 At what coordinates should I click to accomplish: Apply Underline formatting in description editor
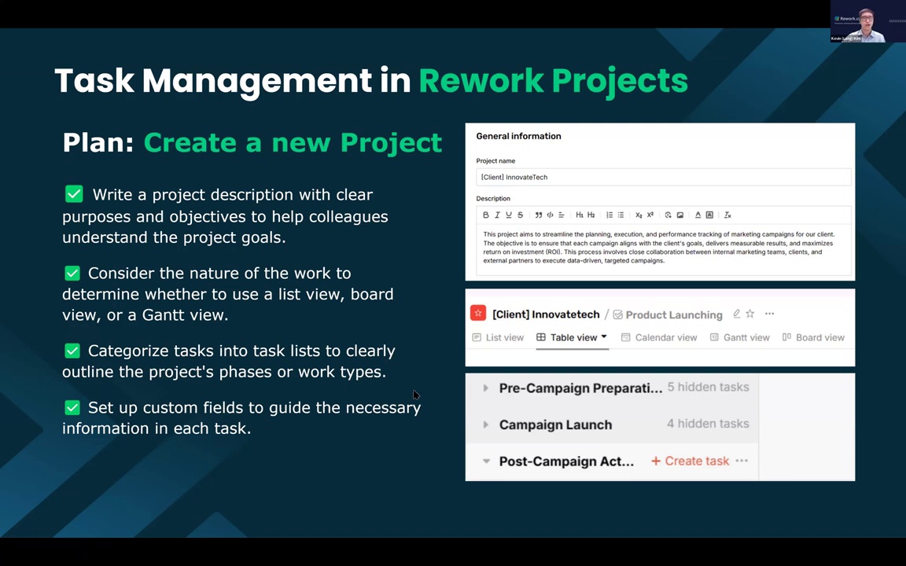[509, 215]
